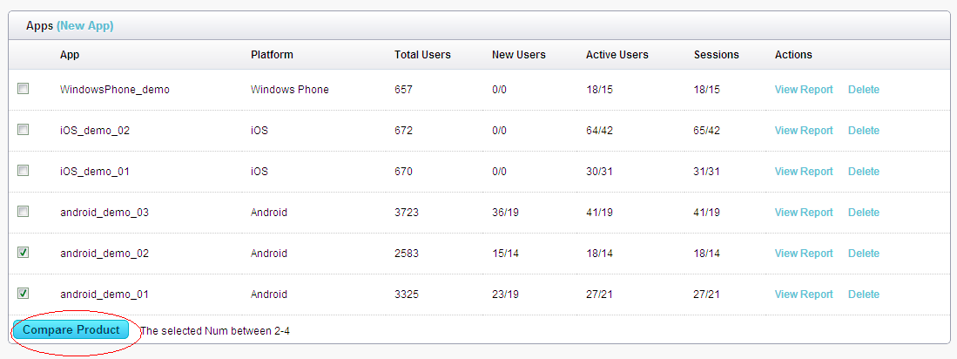Viewport: 957px width, 359px height.
Task: Click the Compare Product button
Action: 71,330
